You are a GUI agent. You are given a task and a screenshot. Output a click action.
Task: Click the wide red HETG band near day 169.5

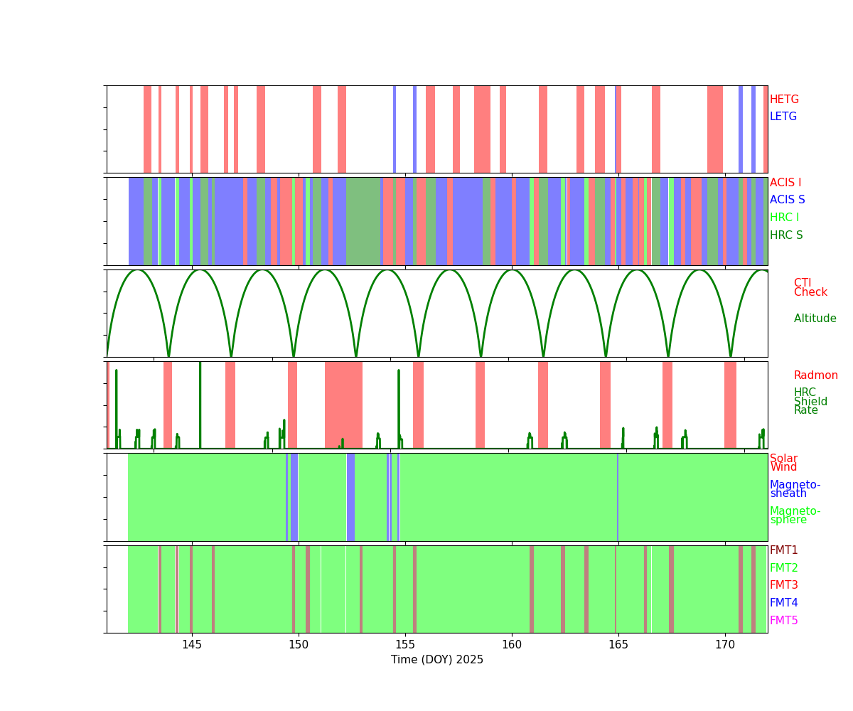coord(715,129)
